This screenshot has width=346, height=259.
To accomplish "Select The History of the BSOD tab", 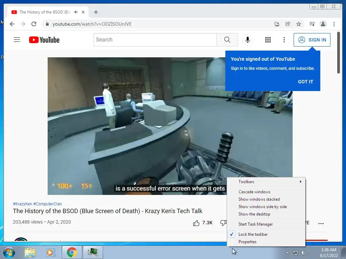I will pyautogui.click(x=48, y=12).
